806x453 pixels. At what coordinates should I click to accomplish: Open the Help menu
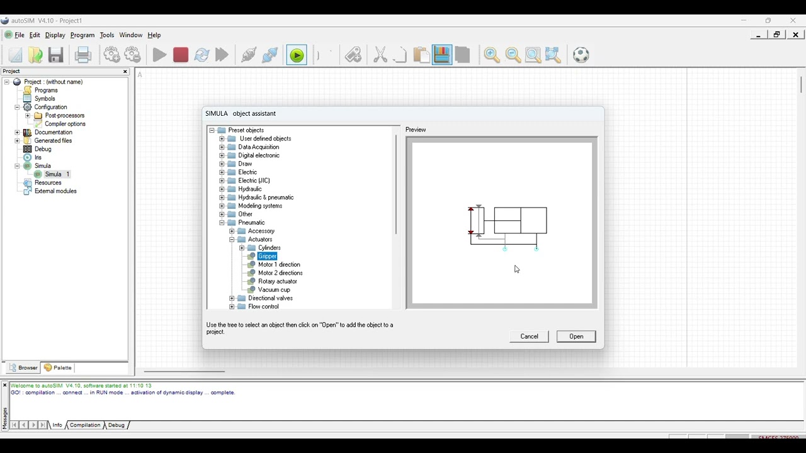tap(154, 35)
